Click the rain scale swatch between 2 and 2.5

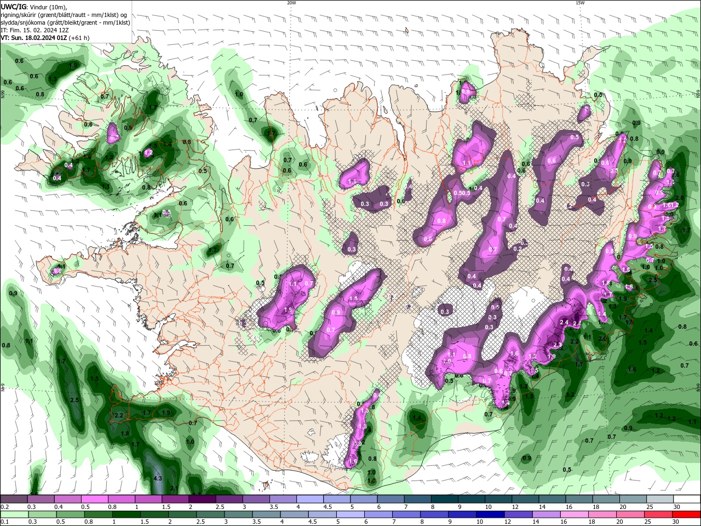click(x=182, y=514)
